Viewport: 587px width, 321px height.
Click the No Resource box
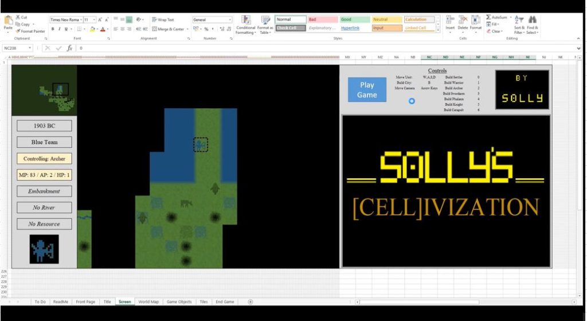tap(44, 224)
